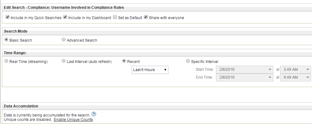Open the Data Accumulation help icon

pos(94,114)
